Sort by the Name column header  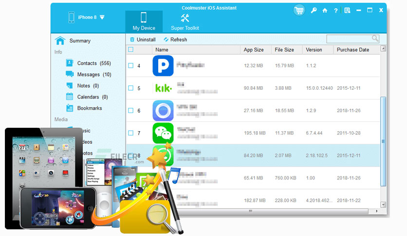[x=196, y=50]
